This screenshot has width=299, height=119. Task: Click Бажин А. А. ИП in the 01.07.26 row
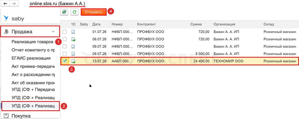point(226,32)
